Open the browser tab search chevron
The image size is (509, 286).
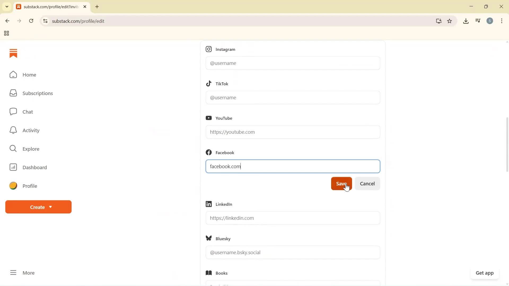pyautogui.click(x=7, y=7)
